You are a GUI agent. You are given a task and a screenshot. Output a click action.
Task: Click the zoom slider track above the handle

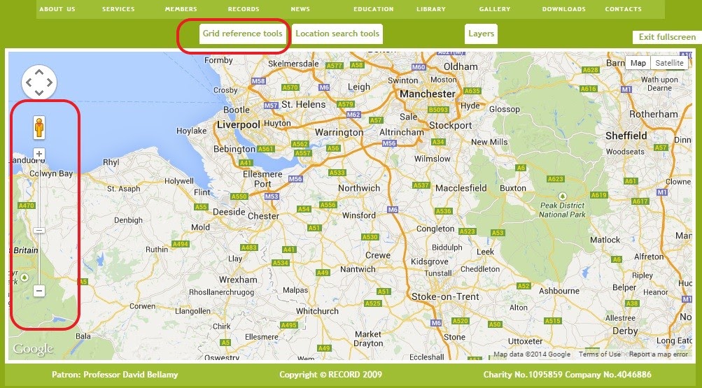point(39,192)
